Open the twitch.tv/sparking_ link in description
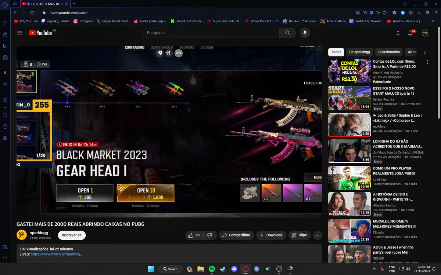The height and width of the screenshot is (275, 441). tap(56, 254)
